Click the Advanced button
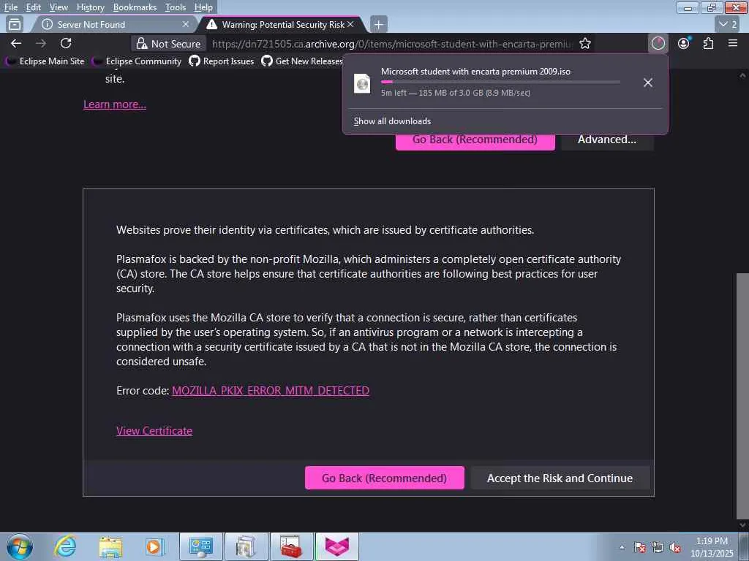 point(606,142)
